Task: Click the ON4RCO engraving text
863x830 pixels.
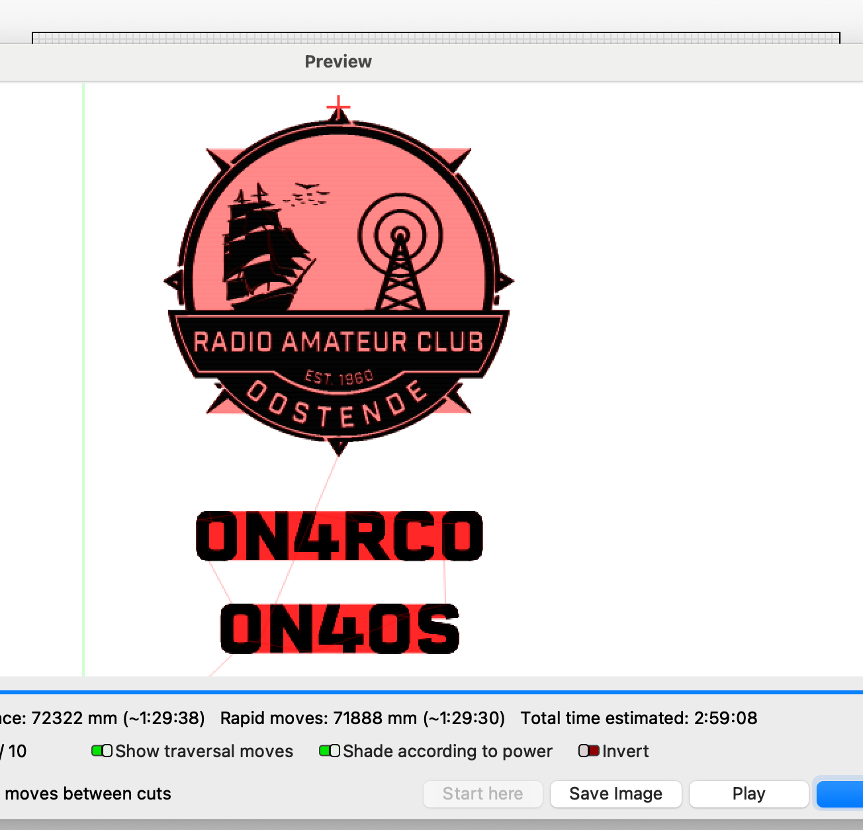Action: coord(340,535)
